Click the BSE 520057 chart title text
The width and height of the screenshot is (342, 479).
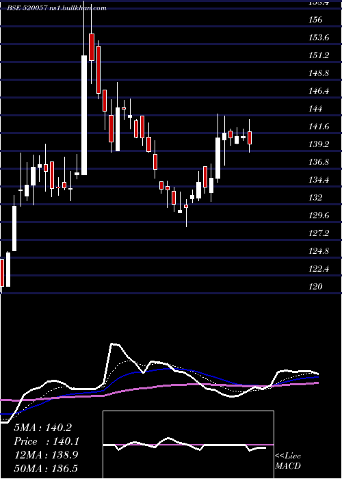(x=57, y=8)
